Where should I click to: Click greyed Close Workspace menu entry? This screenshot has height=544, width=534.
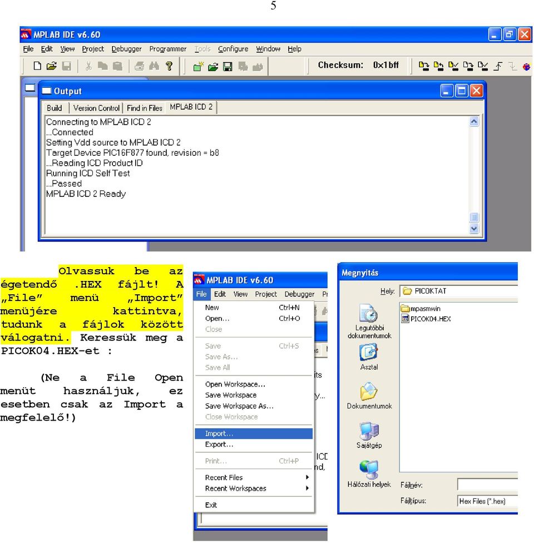[254, 416]
